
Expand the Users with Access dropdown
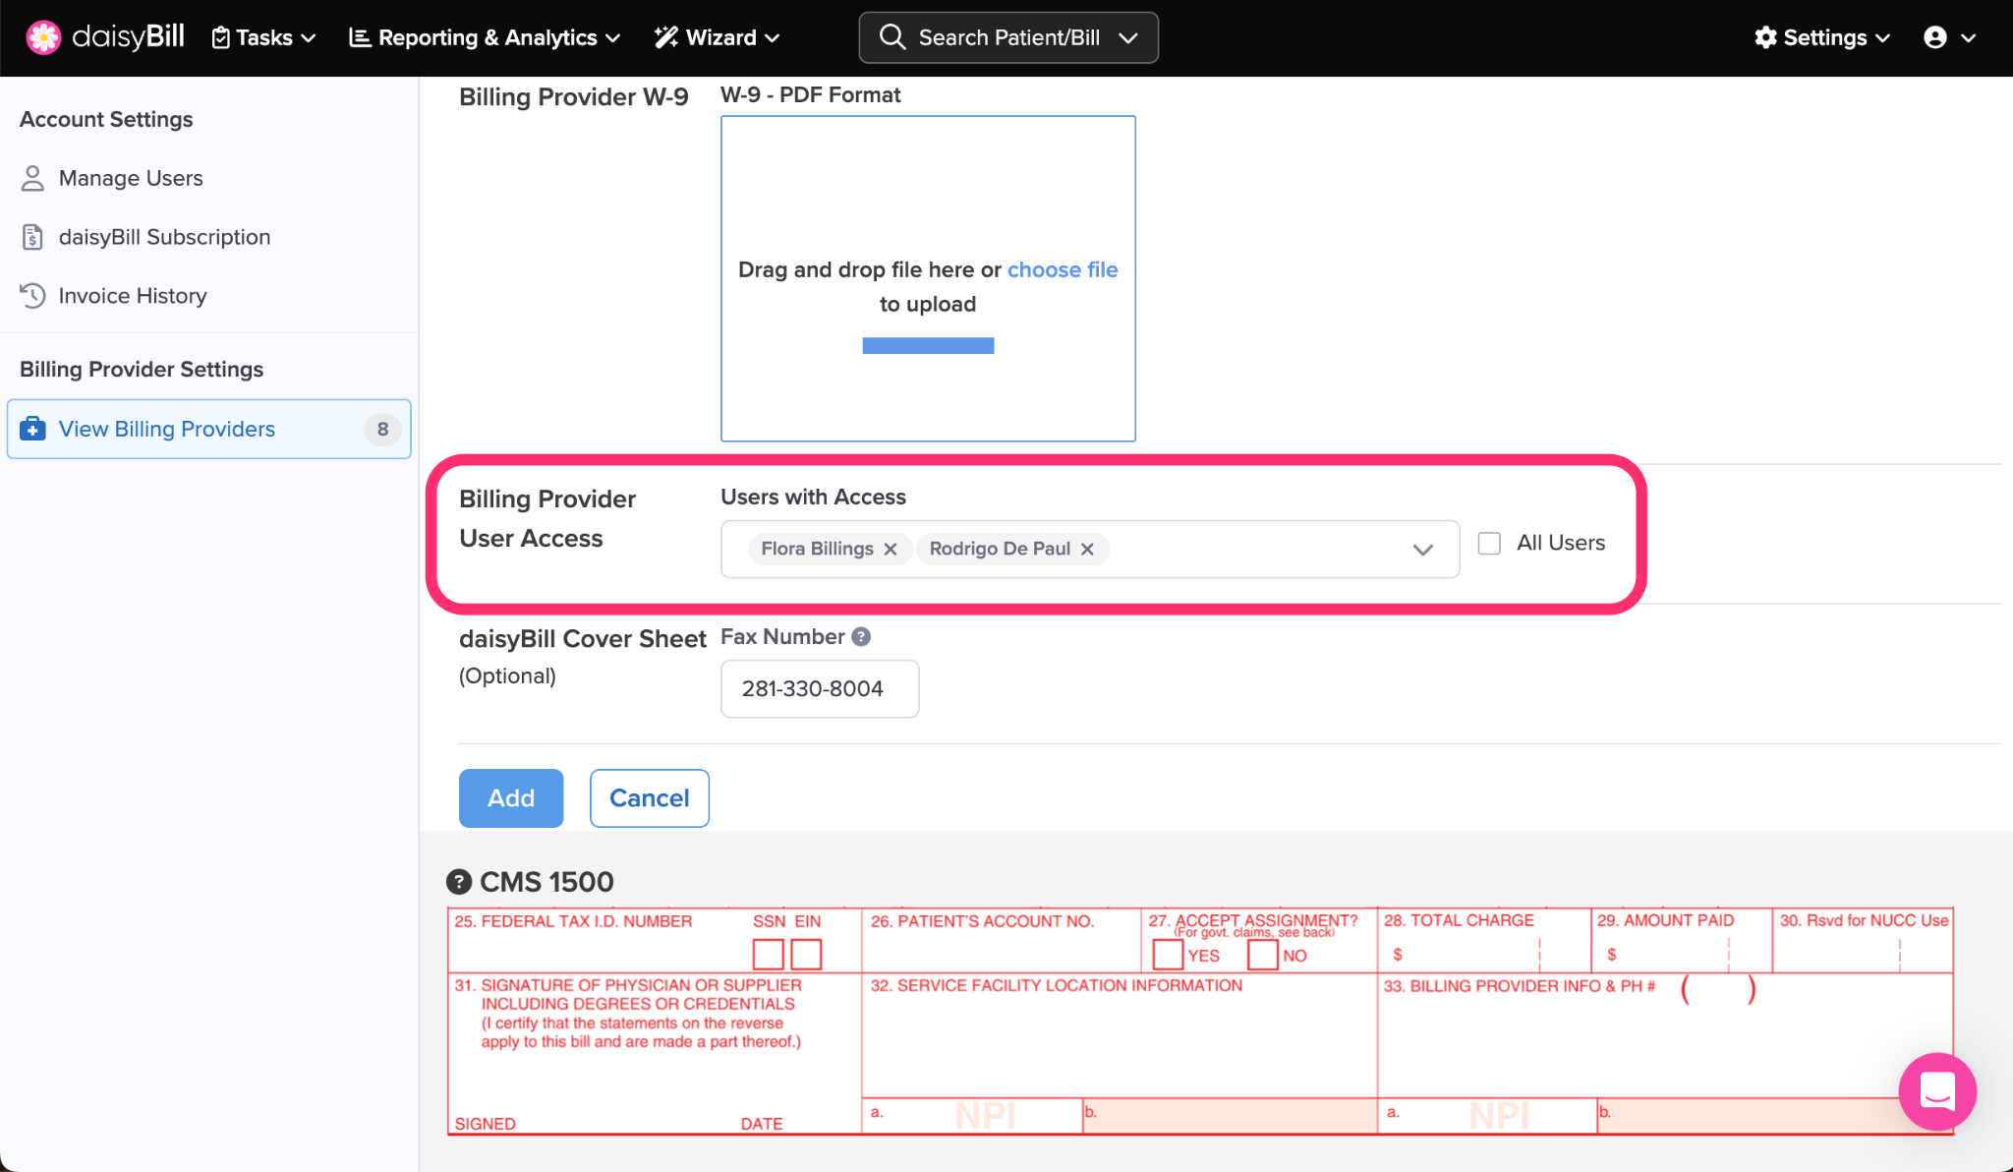pos(1422,550)
